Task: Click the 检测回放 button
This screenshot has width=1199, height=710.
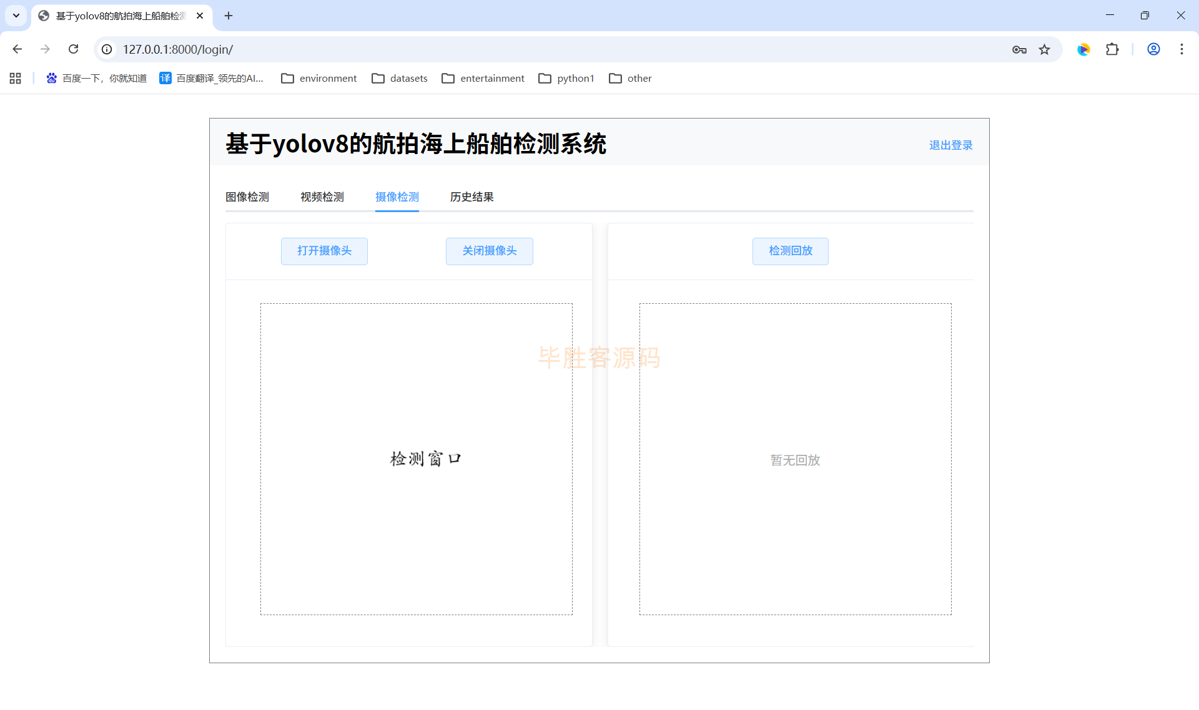Action: pos(790,251)
